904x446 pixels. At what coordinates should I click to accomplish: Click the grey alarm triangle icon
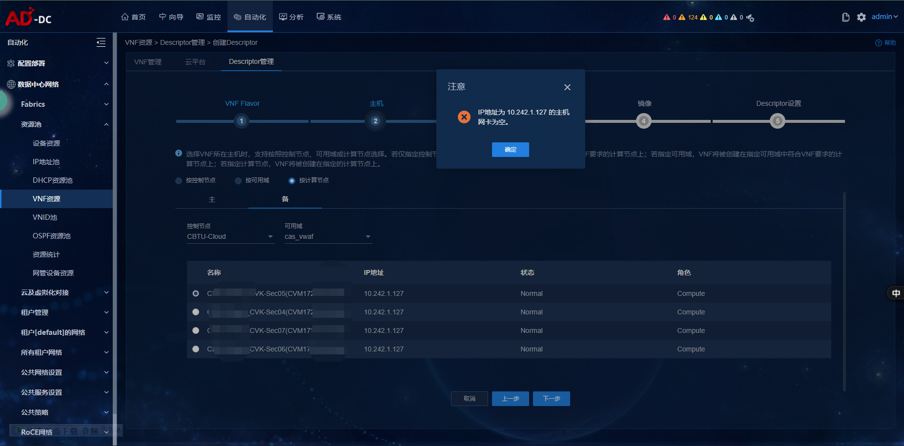[x=734, y=17]
